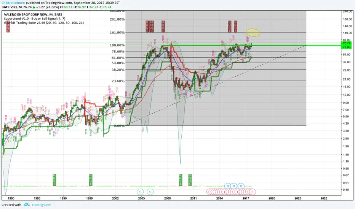Click the 76.74 current price tag
This screenshot has height=209, width=355.
pyautogui.click(x=346, y=43)
